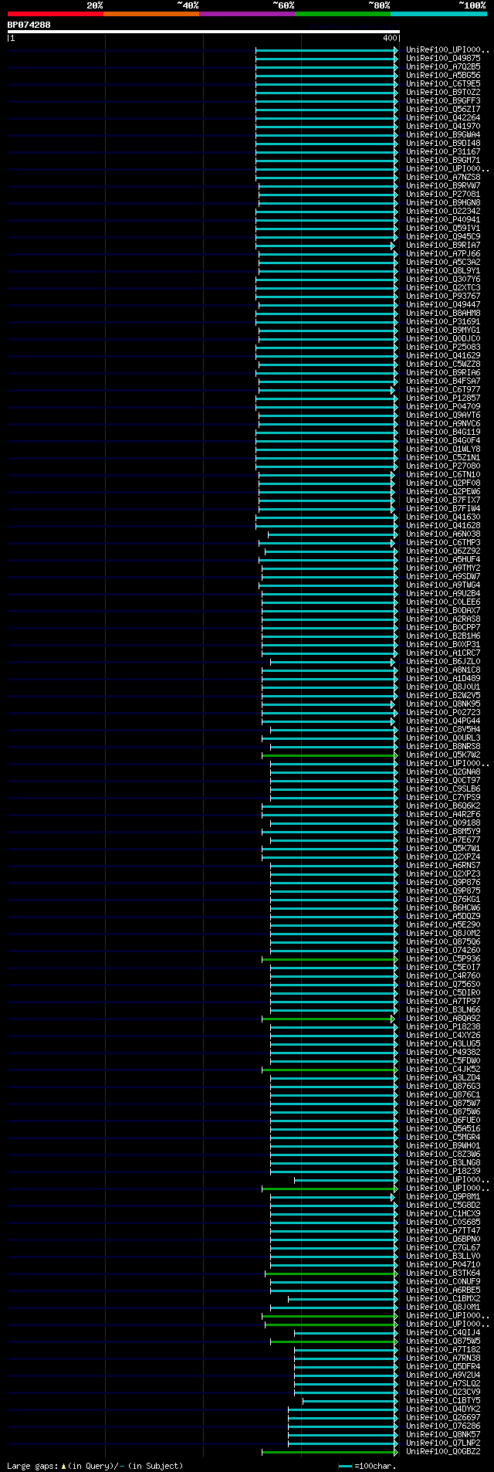494x1472 pixels.
Task: Open hit UniRef100_A5BG56
Action: pos(443,75)
